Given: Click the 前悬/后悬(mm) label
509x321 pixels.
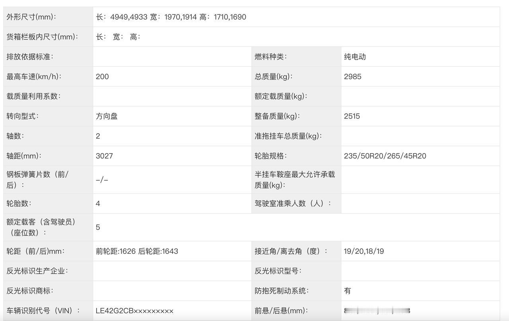Looking at the screenshot, I should 282,311.
